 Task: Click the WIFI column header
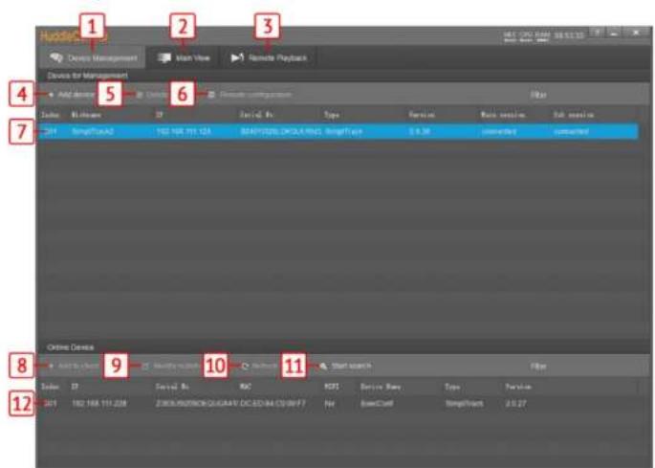332,387
